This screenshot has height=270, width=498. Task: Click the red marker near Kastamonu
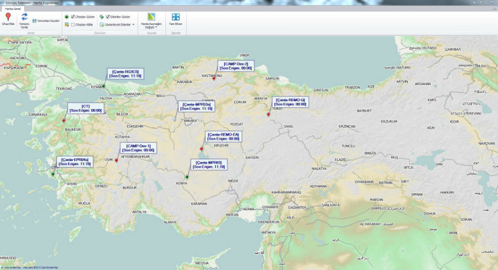[x=214, y=79]
